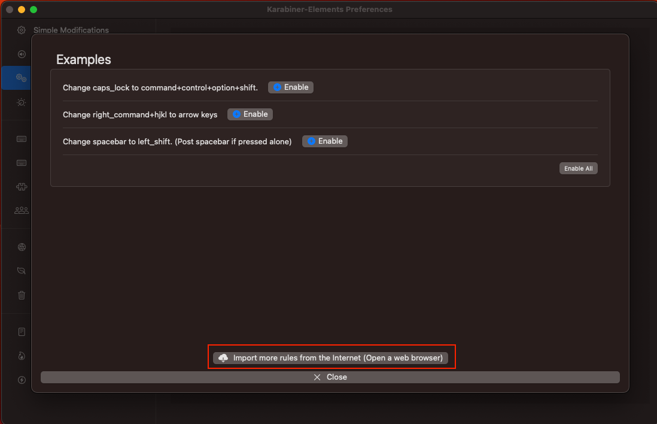Select the Parameters icon below Complex Modifications

[x=21, y=102]
